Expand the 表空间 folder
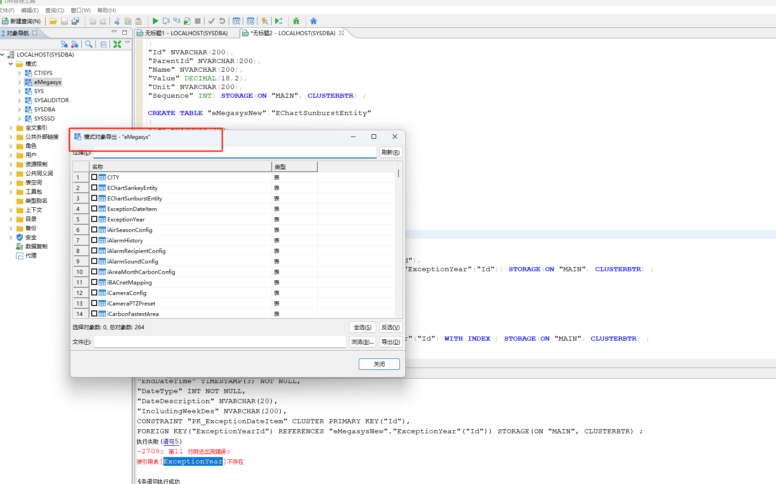Viewport: 776px width, 484px height. (x=10, y=183)
